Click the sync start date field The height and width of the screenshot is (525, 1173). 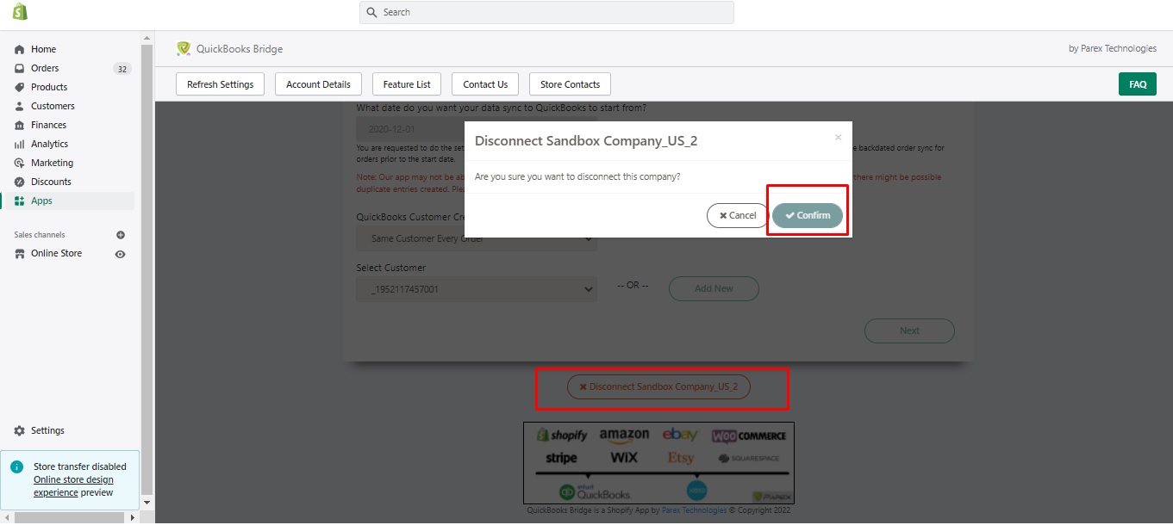click(x=410, y=129)
